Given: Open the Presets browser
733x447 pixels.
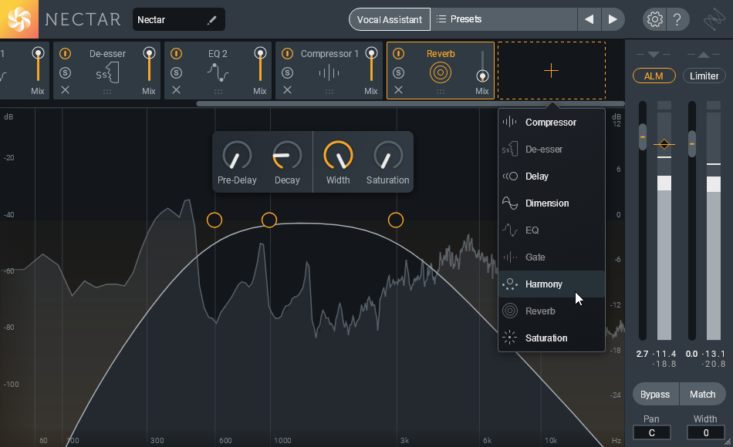Looking at the screenshot, I should pyautogui.click(x=504, y=19).
